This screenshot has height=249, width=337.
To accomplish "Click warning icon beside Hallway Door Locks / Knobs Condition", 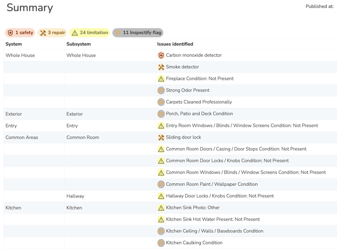I will coord(161,196).
